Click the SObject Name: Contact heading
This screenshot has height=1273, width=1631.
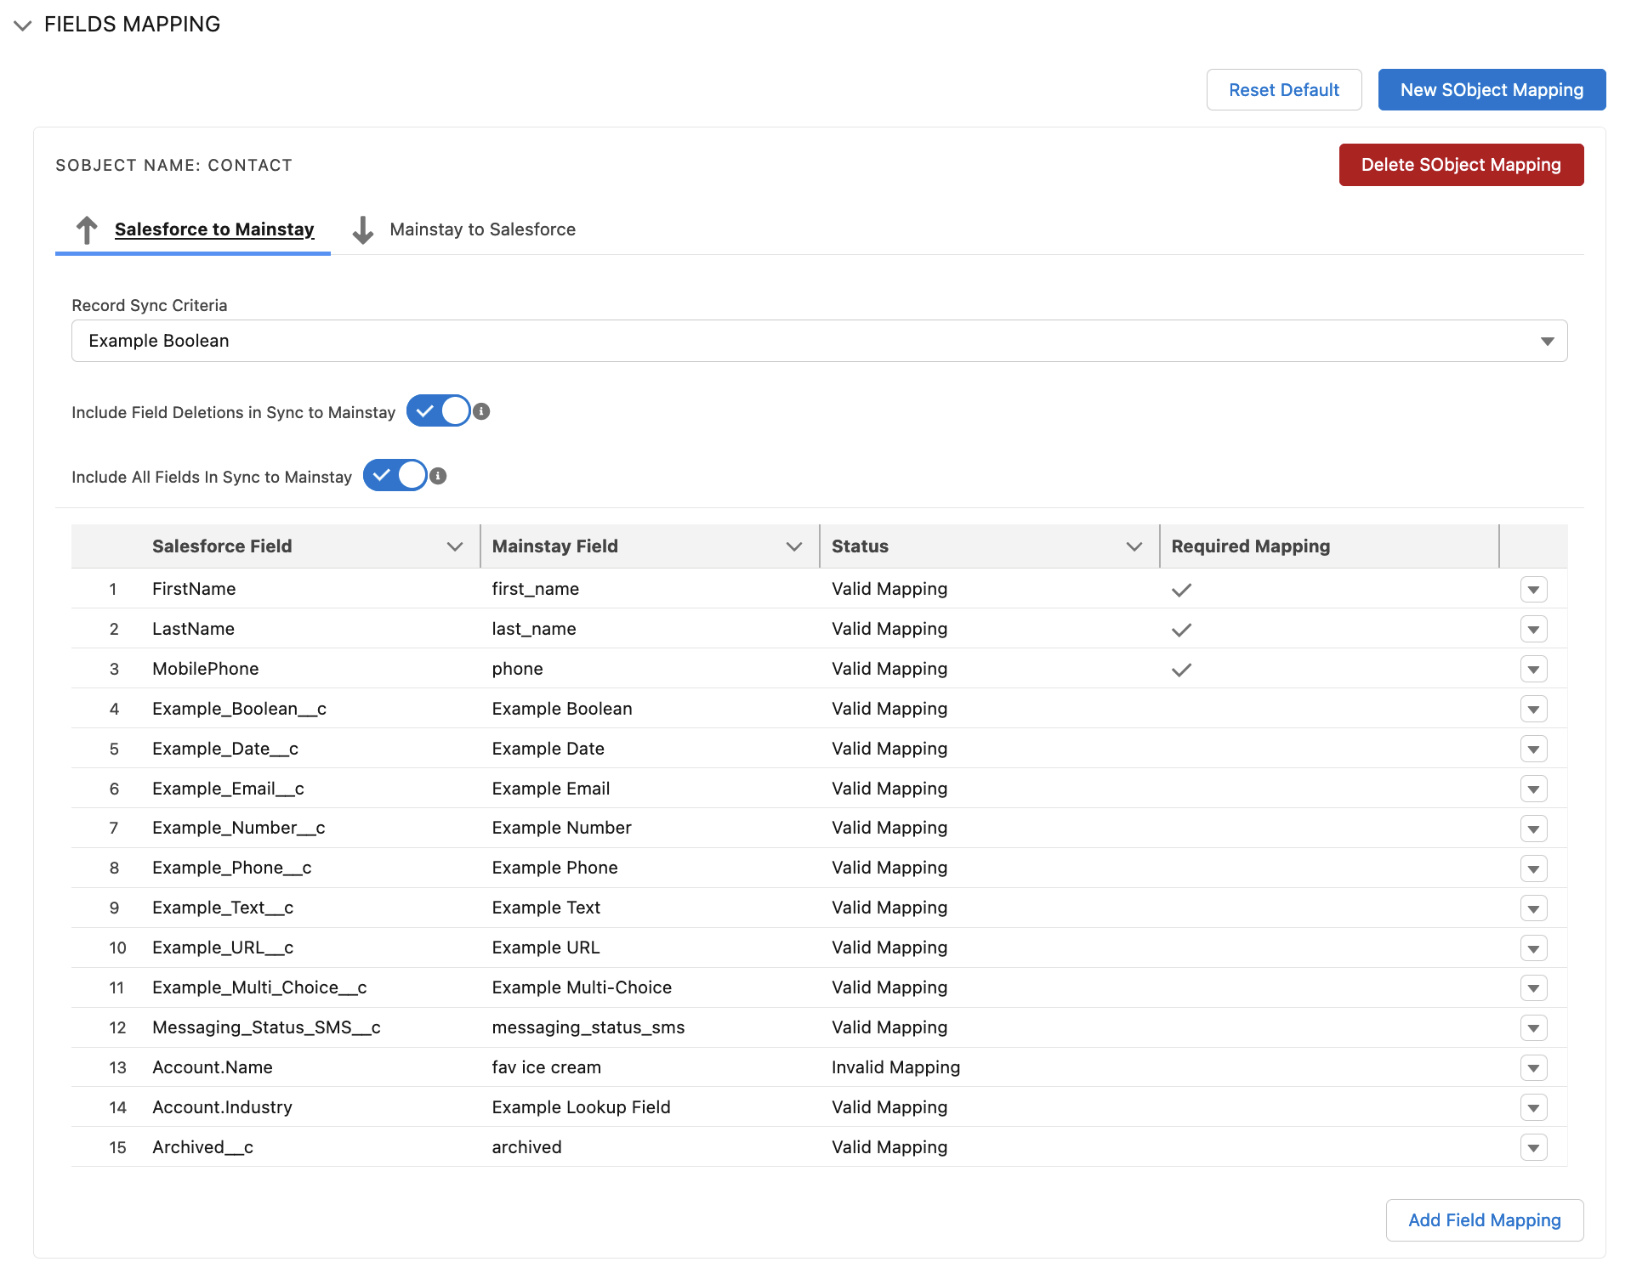pos(173,166)
